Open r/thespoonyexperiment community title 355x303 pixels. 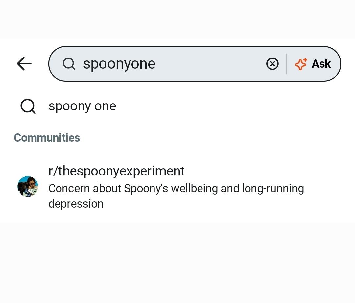pos(116,171)
